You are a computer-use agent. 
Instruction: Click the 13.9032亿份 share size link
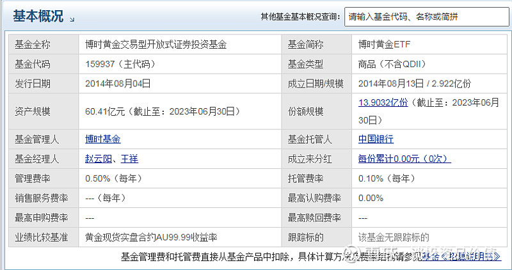click(x=383, y=102)
